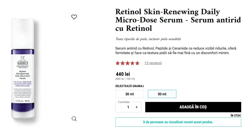244x128 pixels.
Task: Click the italic skin types subtitle
Action: tap(148, 39)
